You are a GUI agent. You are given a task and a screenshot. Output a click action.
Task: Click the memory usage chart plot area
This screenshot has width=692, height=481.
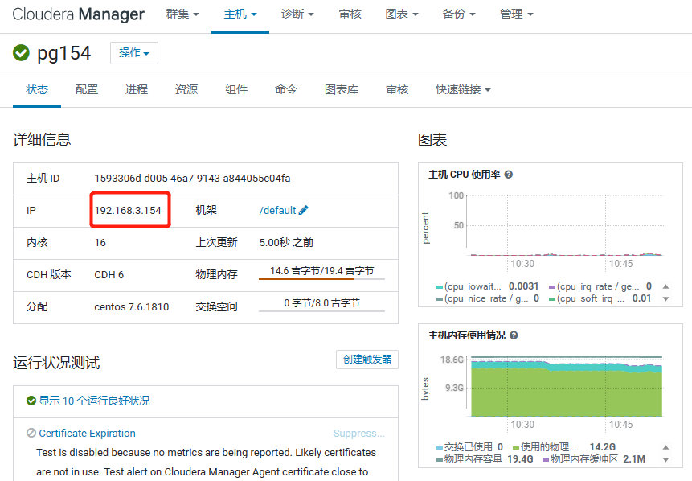(x=565, y=386)
